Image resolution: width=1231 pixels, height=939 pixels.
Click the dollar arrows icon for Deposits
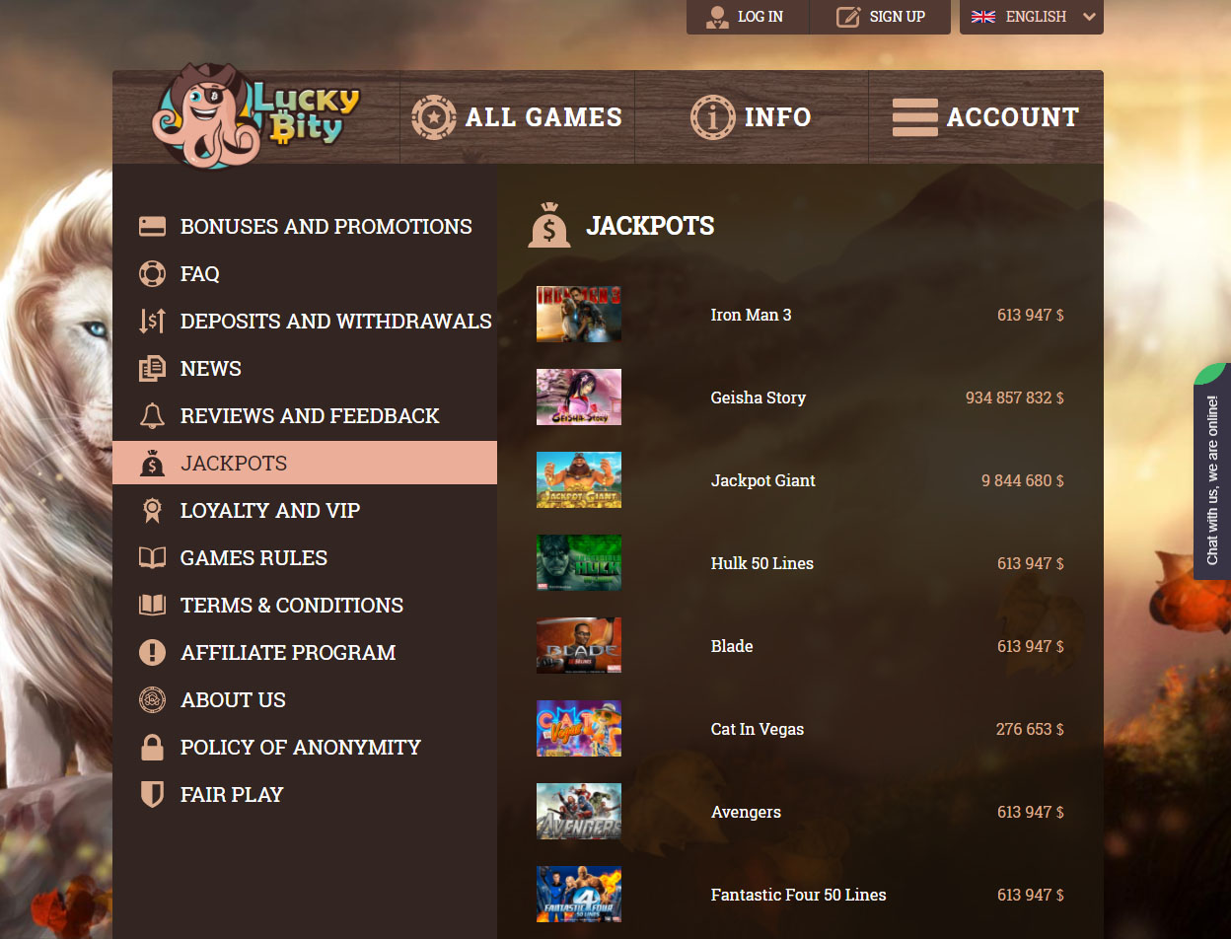(x=152, y=322)
